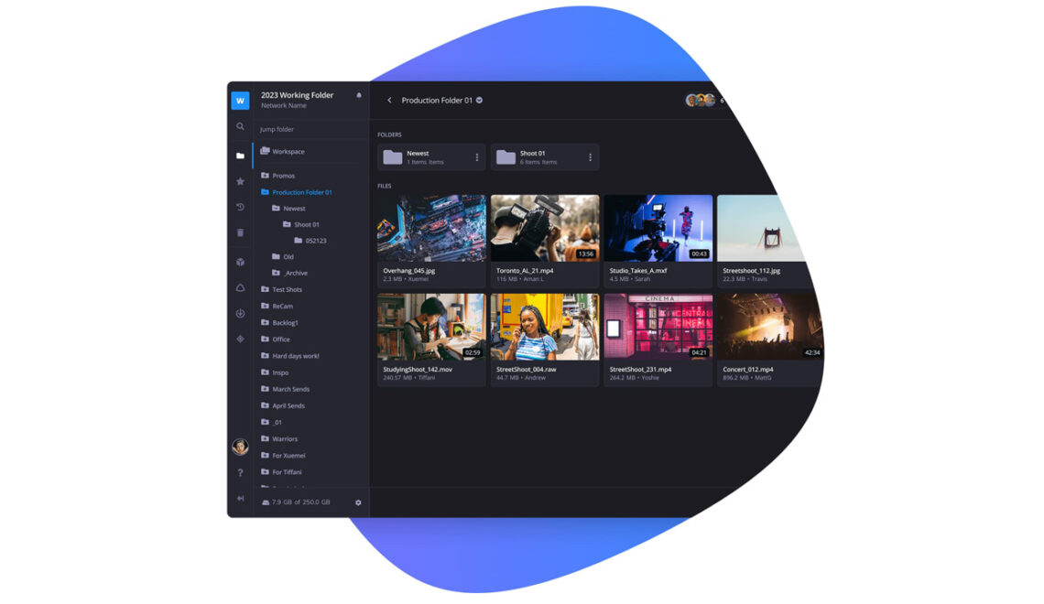Collapse Production Folder 01 in tree
The height and width of the screenshot is (604, 1044).
265,192
